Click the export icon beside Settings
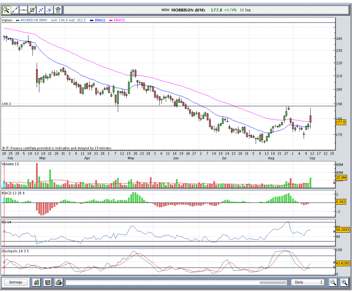 [x=37, y=282]
